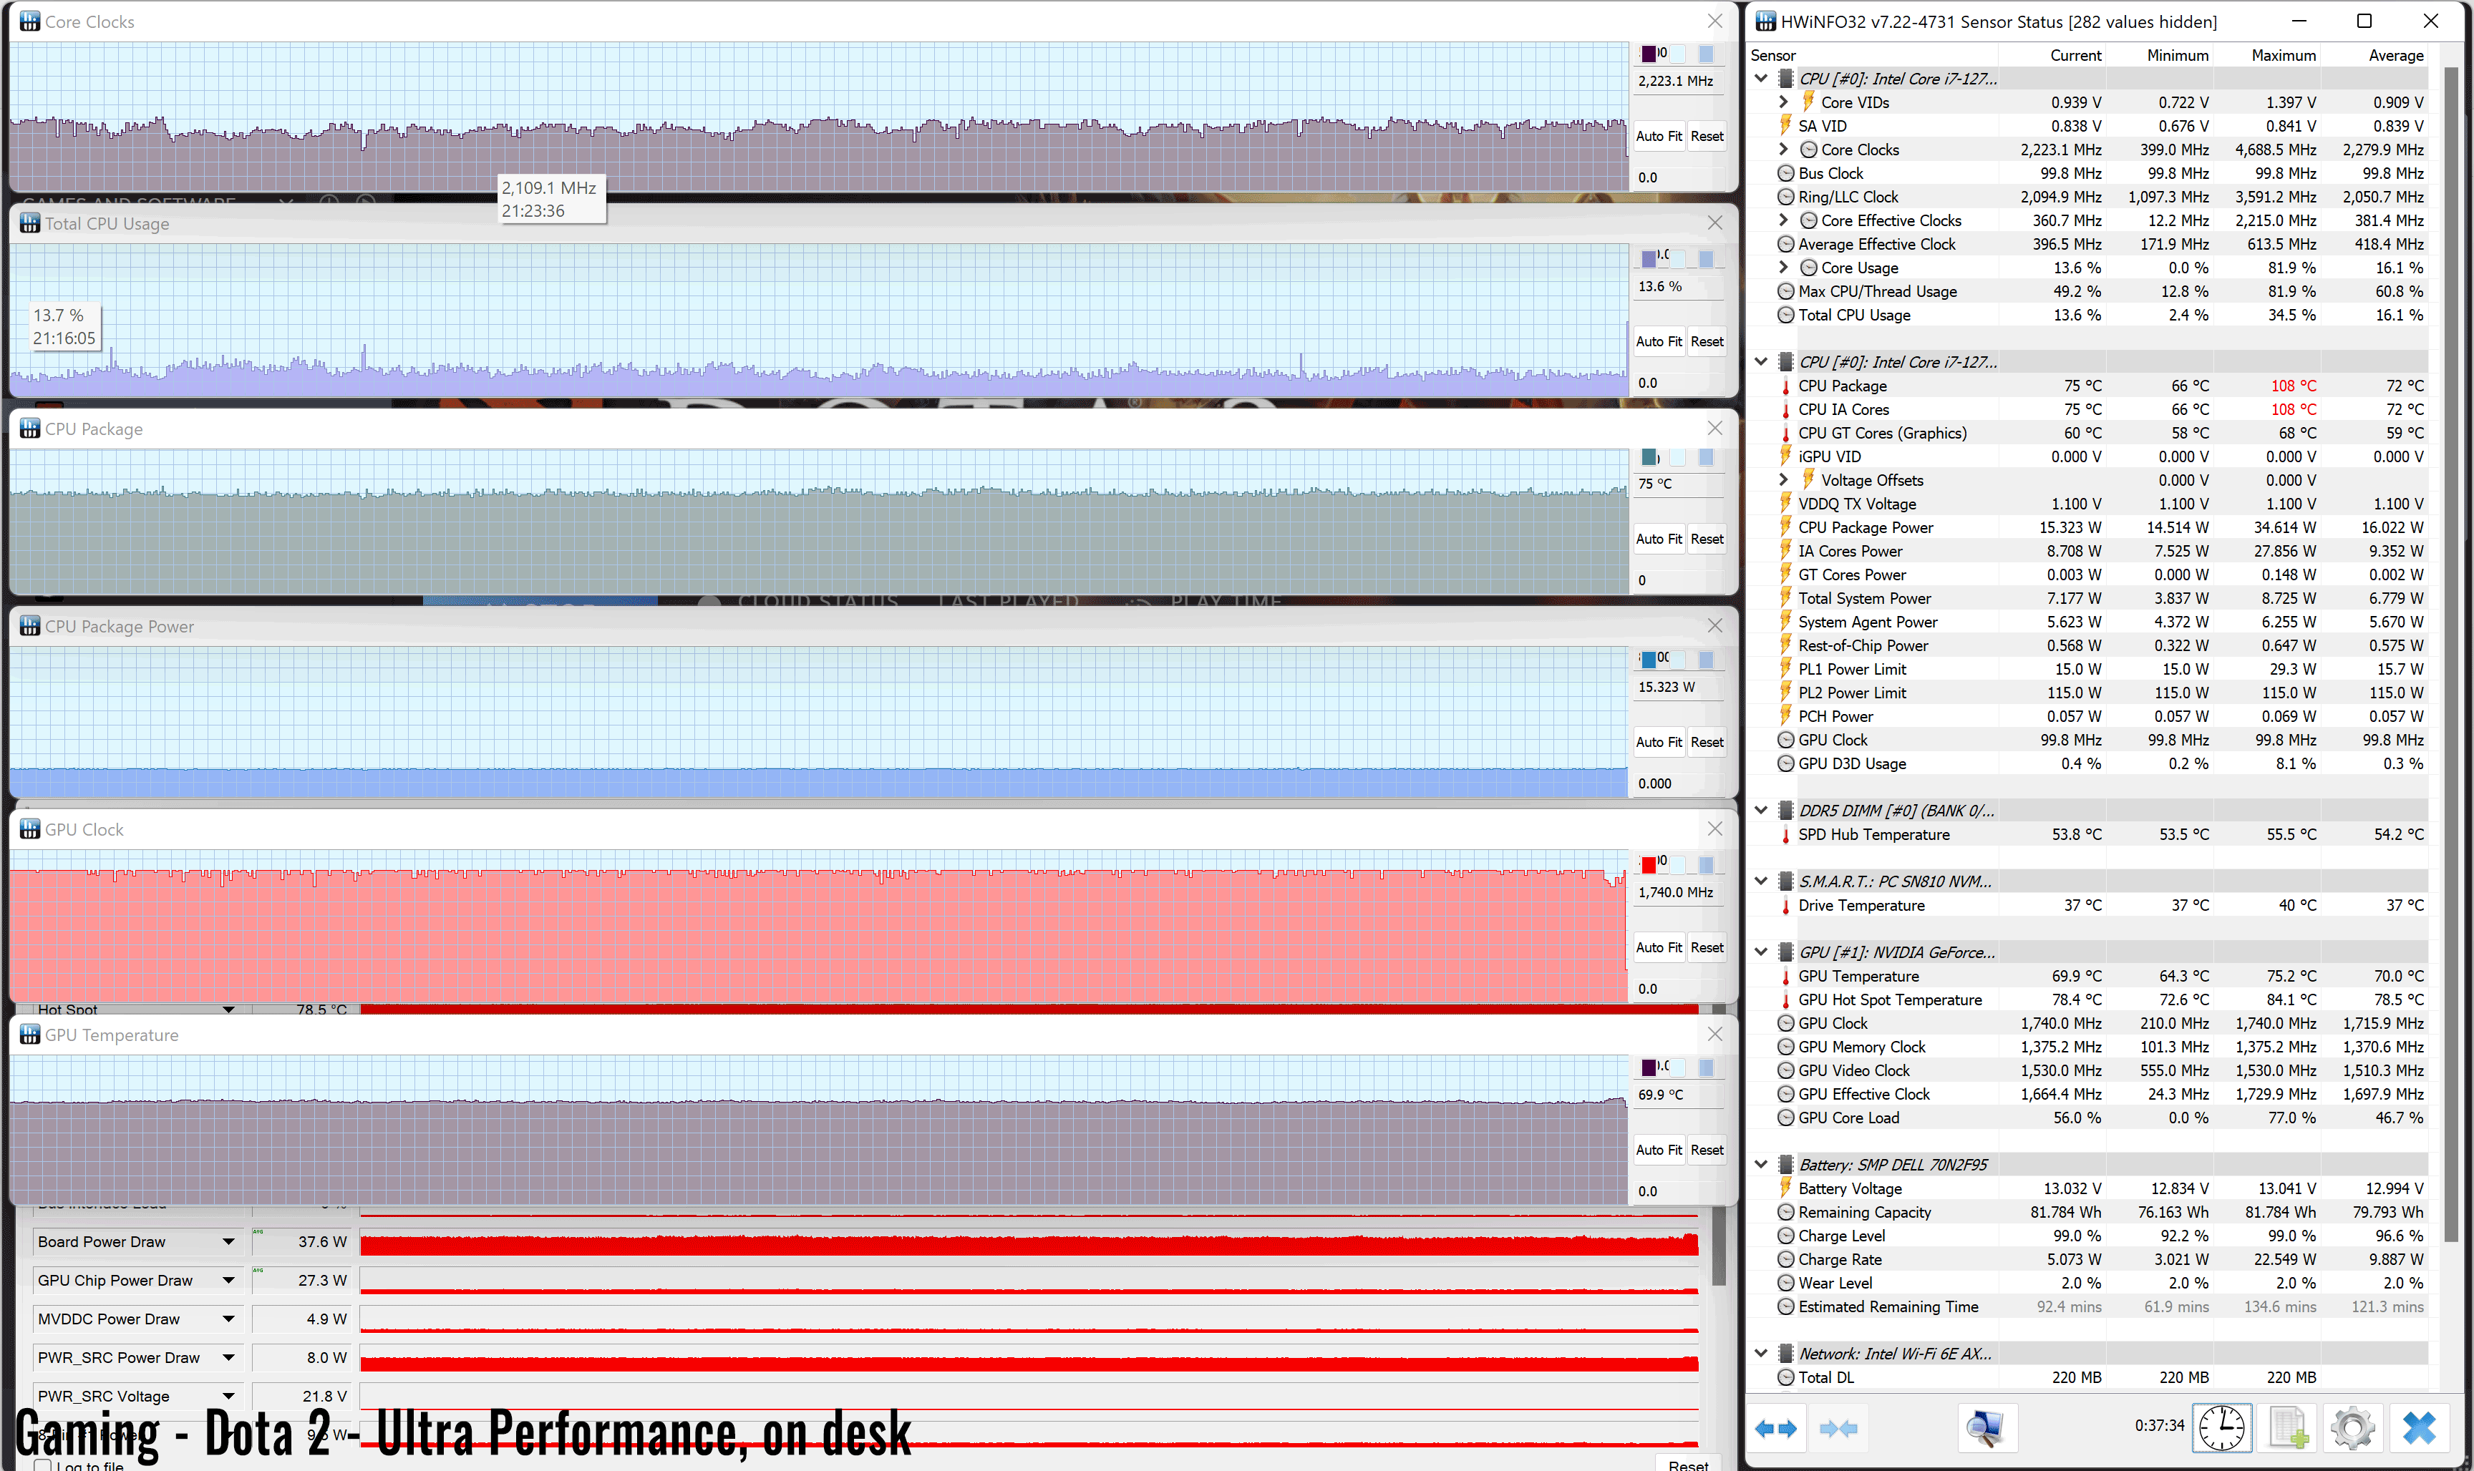This screenshot has height=1471, width=2474.
Task: Click the dark purple color swatch in Core Clocks graph
Action: (1648, 54)
